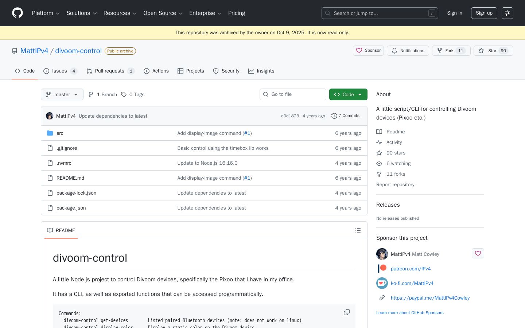Open the src folder icon
Image resolution: width=525 pixels, height=328 pixels.
pyautogui.click(x=50, y=133)
